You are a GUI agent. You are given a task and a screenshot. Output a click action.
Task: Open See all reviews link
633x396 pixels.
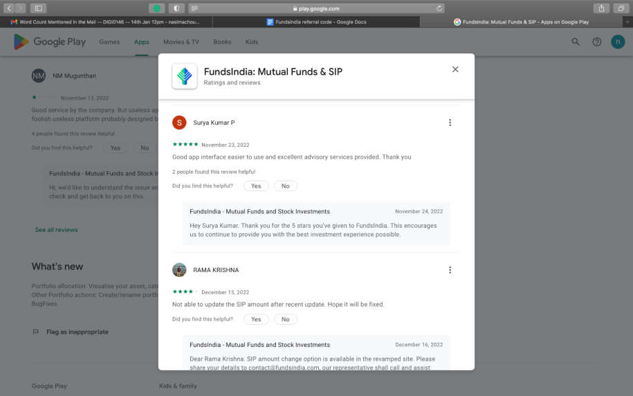click(57, 230)
